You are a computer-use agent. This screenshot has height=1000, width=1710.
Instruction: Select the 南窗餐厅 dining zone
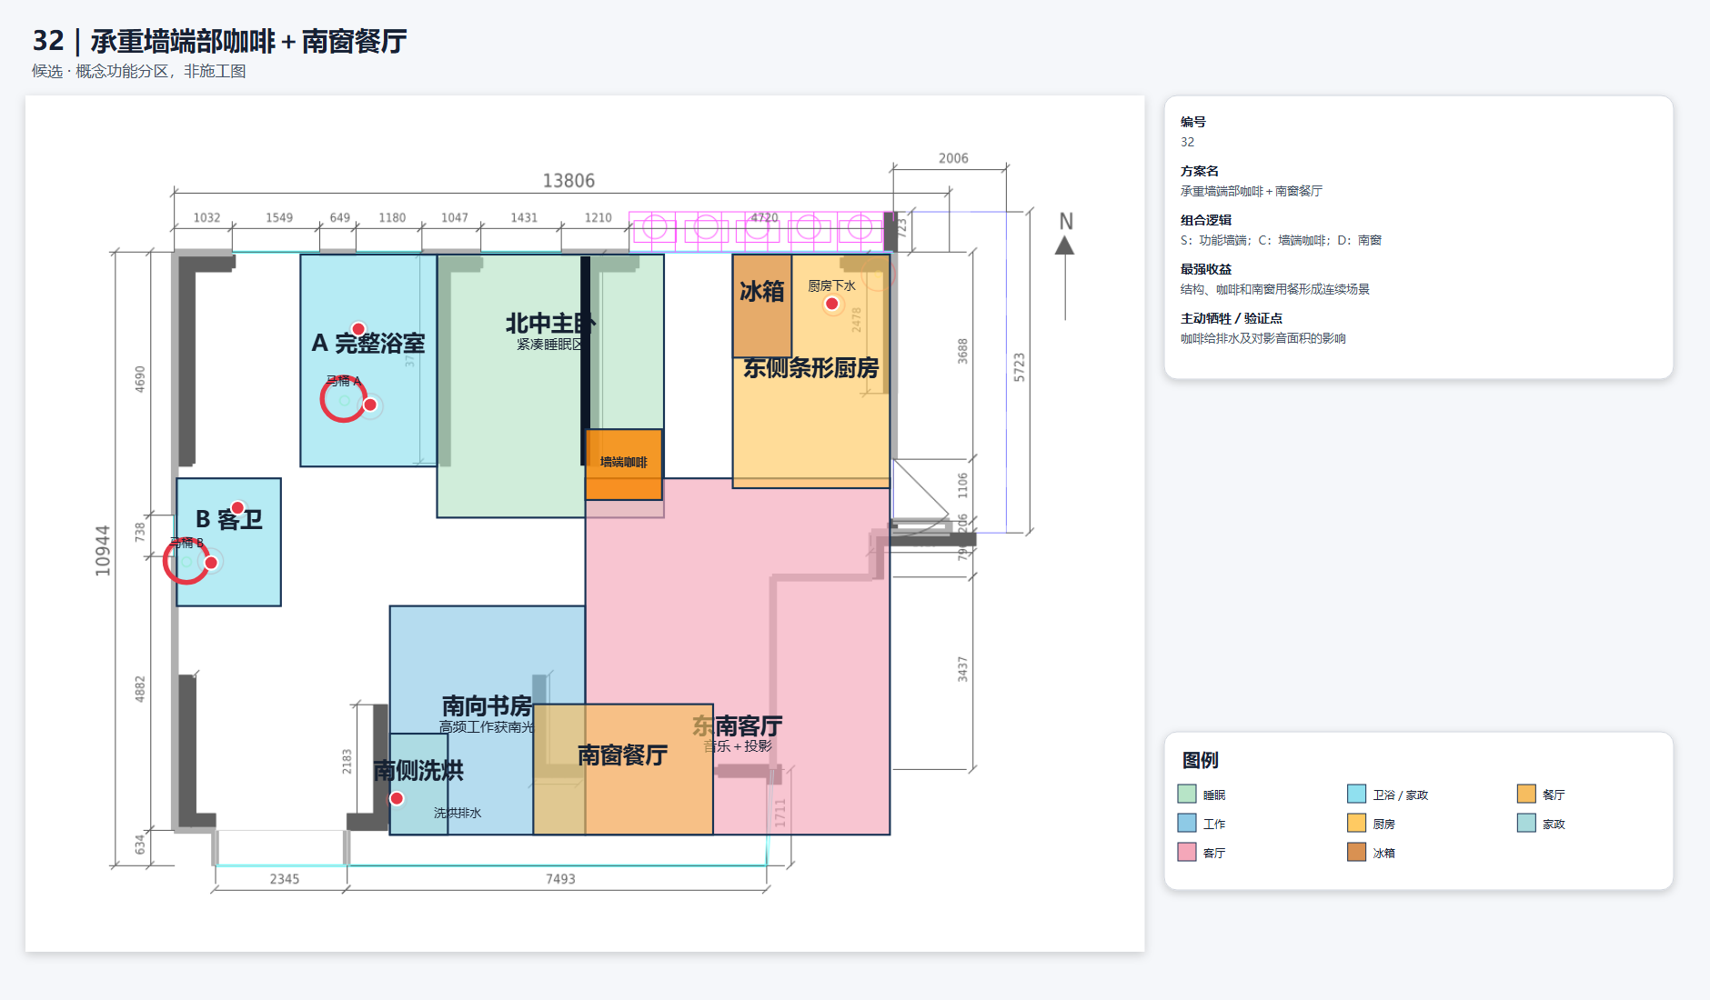point(623,769)
